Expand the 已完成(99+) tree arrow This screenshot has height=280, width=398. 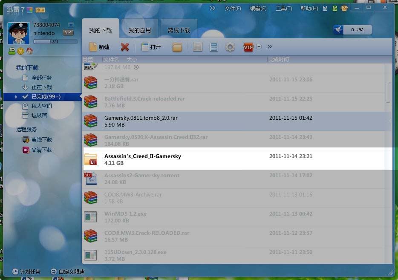coord(16,97)
